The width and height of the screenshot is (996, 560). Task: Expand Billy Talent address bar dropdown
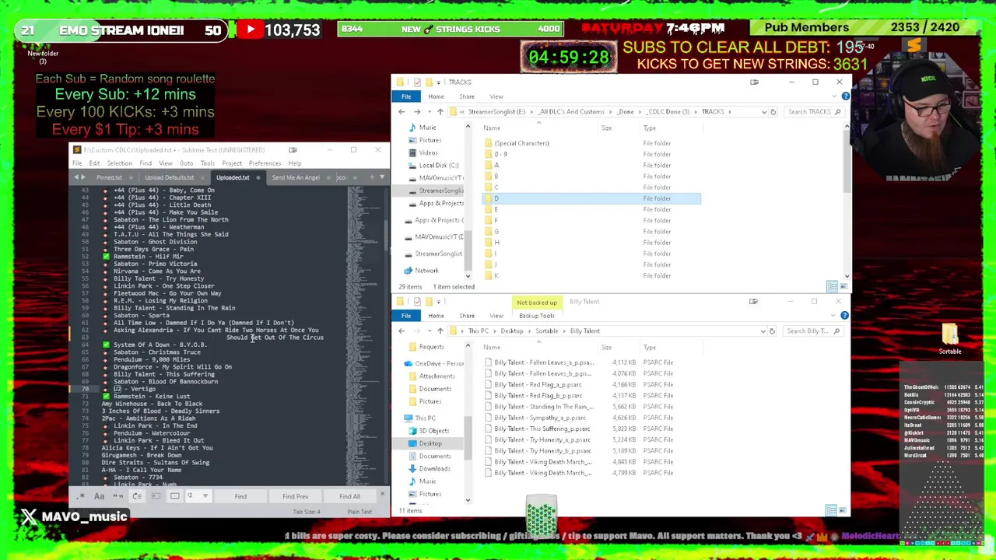763,331
